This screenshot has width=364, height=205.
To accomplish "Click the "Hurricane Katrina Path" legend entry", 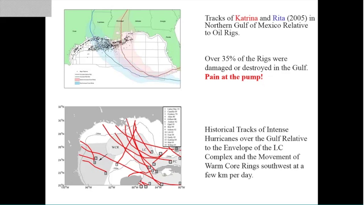I will click(83, 74).
